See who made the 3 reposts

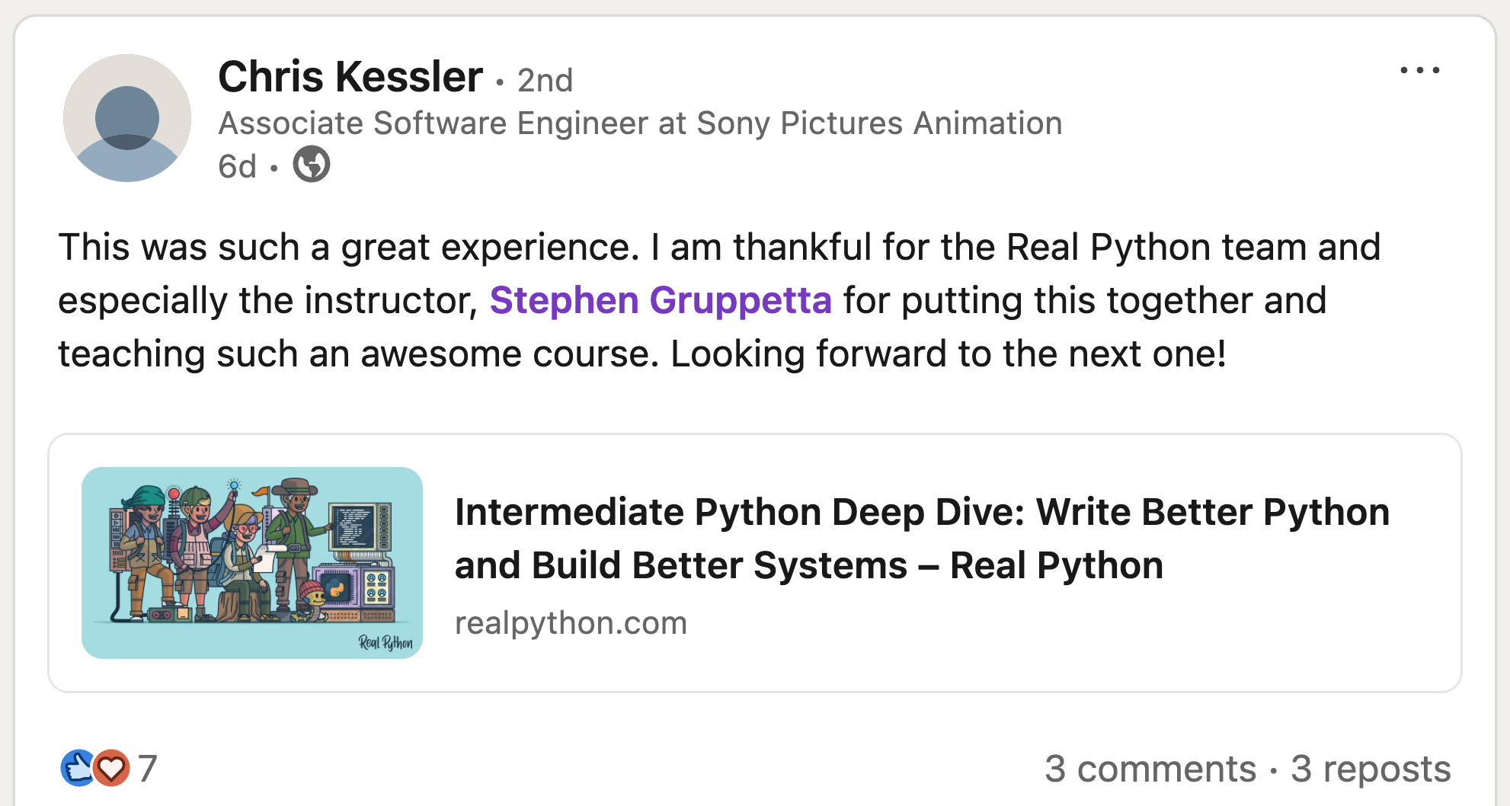(1369, 769)
